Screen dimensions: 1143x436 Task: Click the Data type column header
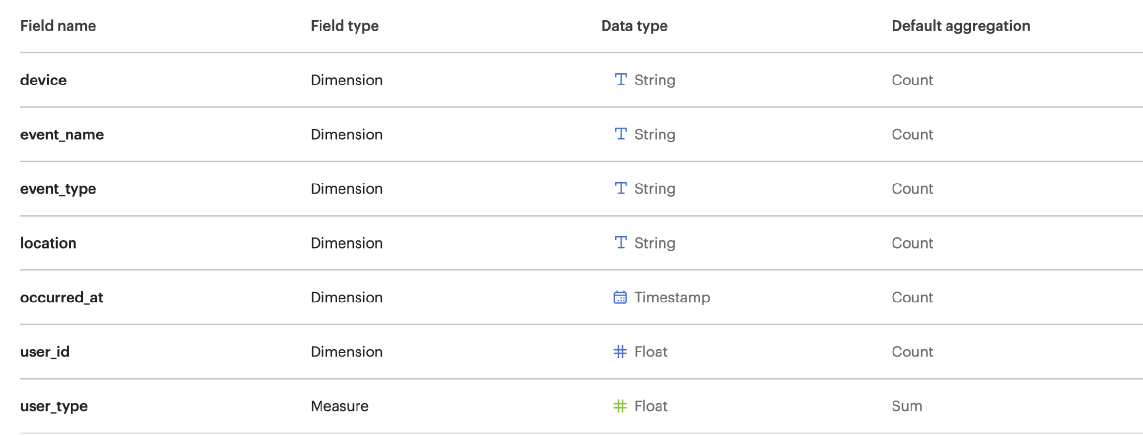coord(634,26)
